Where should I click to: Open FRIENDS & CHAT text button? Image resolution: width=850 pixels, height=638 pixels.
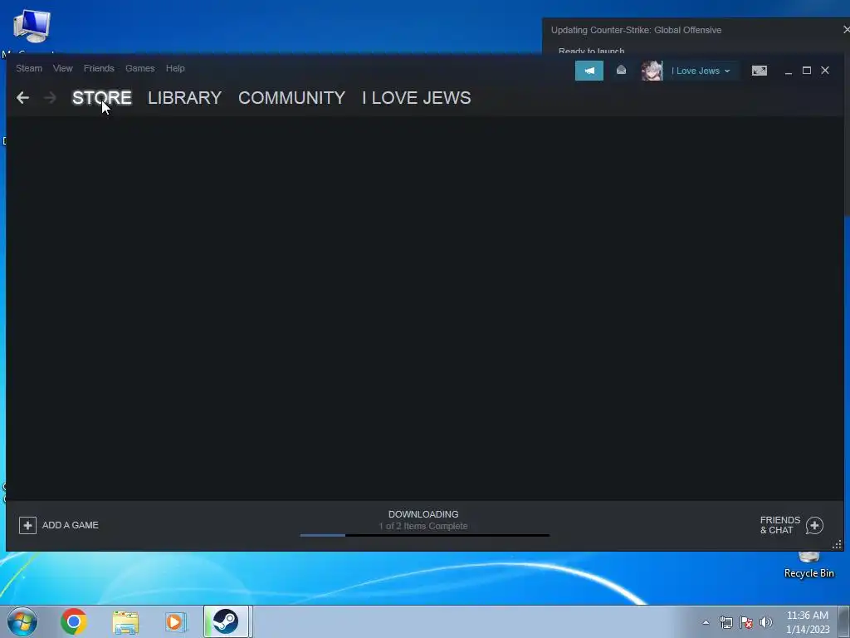click(780, 525)
